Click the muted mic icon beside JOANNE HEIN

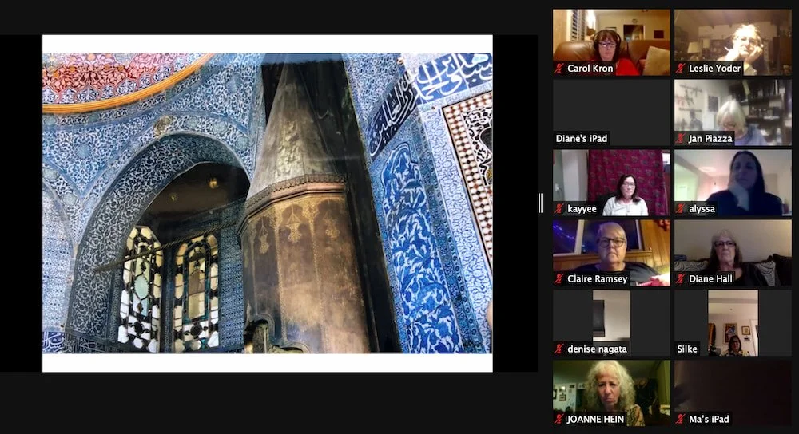[559, 420]
